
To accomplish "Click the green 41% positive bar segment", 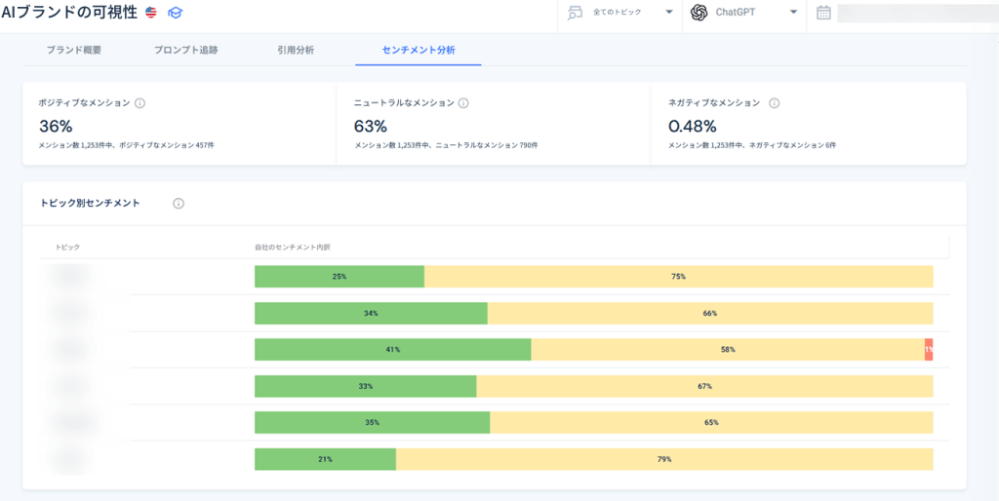I will [x=393, y=350].
